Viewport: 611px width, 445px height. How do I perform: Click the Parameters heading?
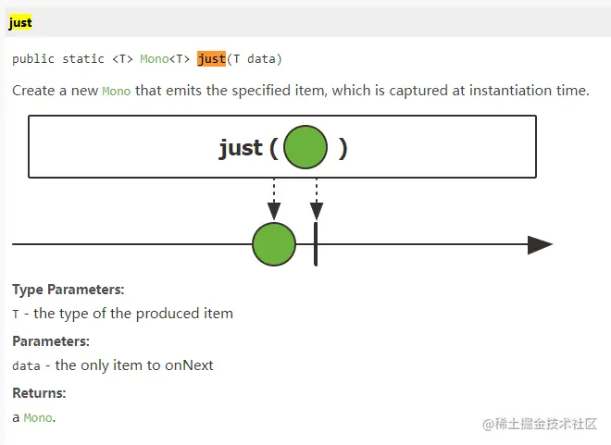51,341
